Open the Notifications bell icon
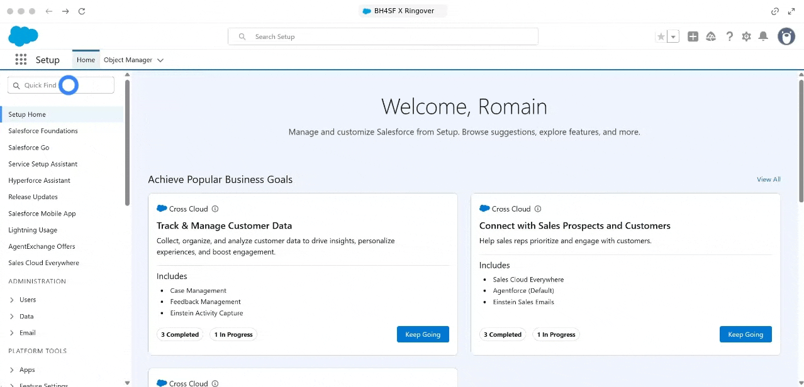This screenshot has height=387, width=804. tap(763, 36)
